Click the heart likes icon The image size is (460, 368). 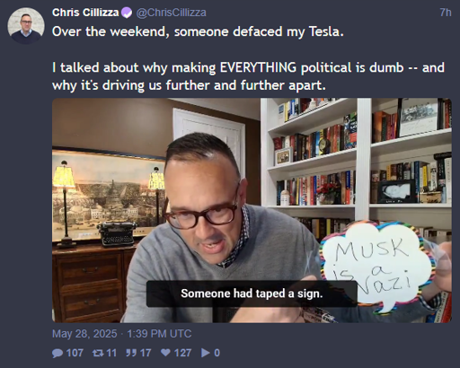(x=165, y=353)
